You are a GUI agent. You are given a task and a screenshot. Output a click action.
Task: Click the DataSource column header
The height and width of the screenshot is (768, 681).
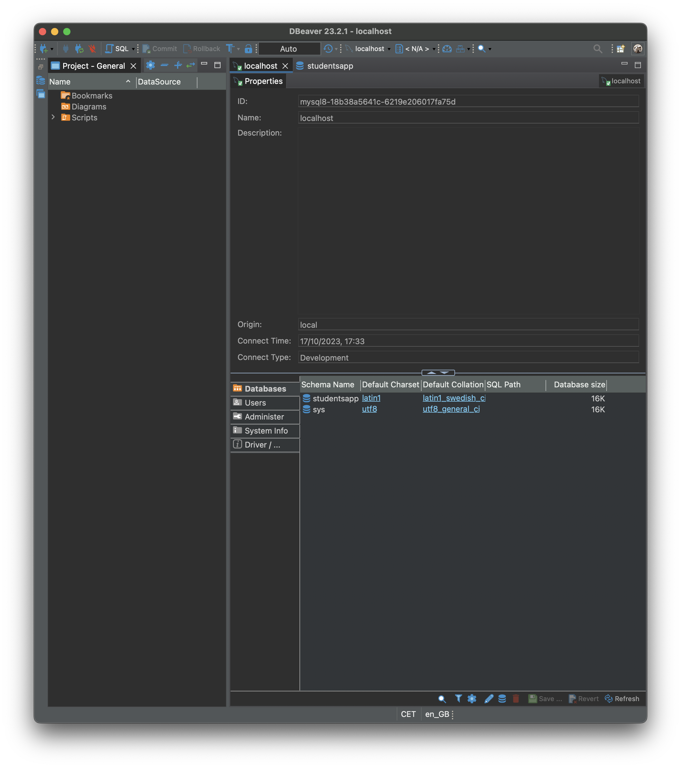(x=166, y=81)
